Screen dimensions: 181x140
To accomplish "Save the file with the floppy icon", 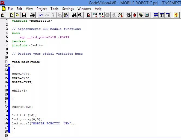I will click(x=24, y=15).
